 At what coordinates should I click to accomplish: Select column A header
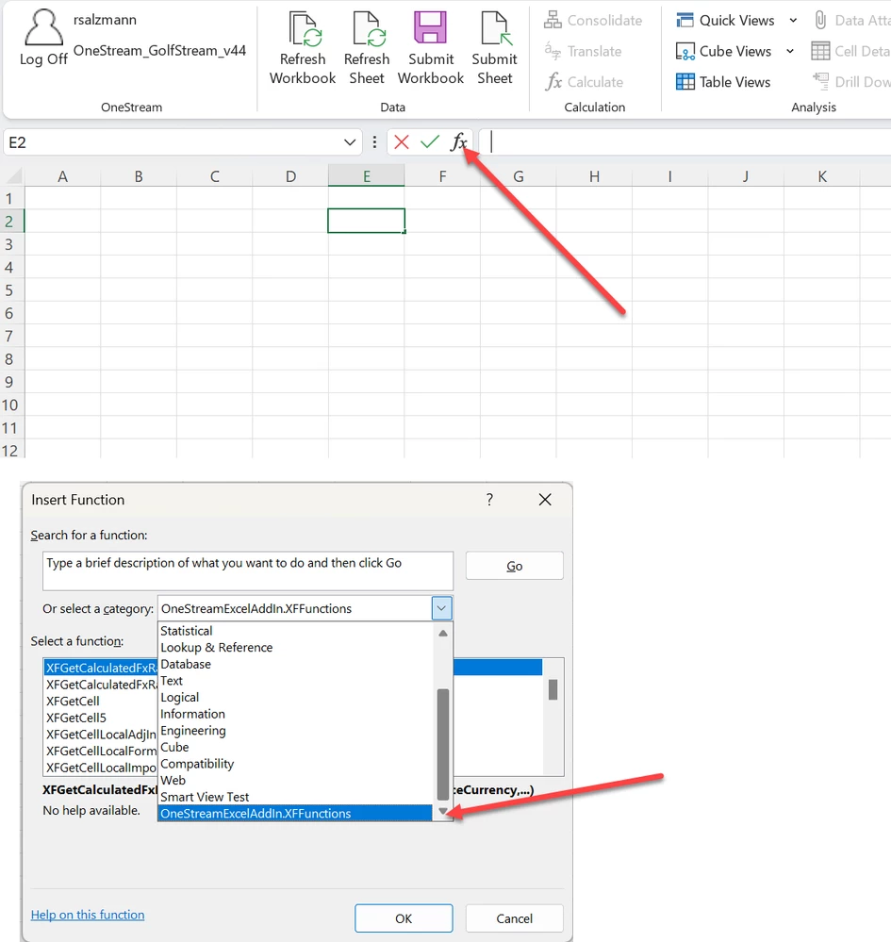pyautogui.click(x=62, y=176)
